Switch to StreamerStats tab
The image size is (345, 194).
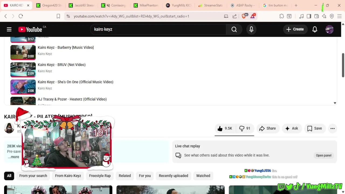(x=210, y=5)
